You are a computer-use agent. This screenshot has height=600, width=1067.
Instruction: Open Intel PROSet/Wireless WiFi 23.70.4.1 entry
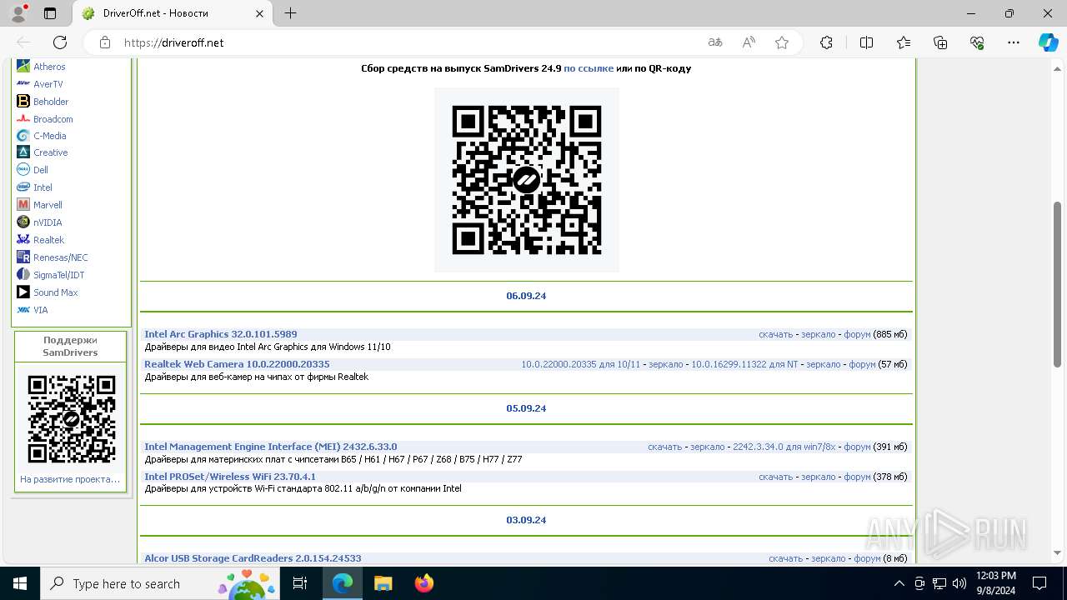[230, 477]
